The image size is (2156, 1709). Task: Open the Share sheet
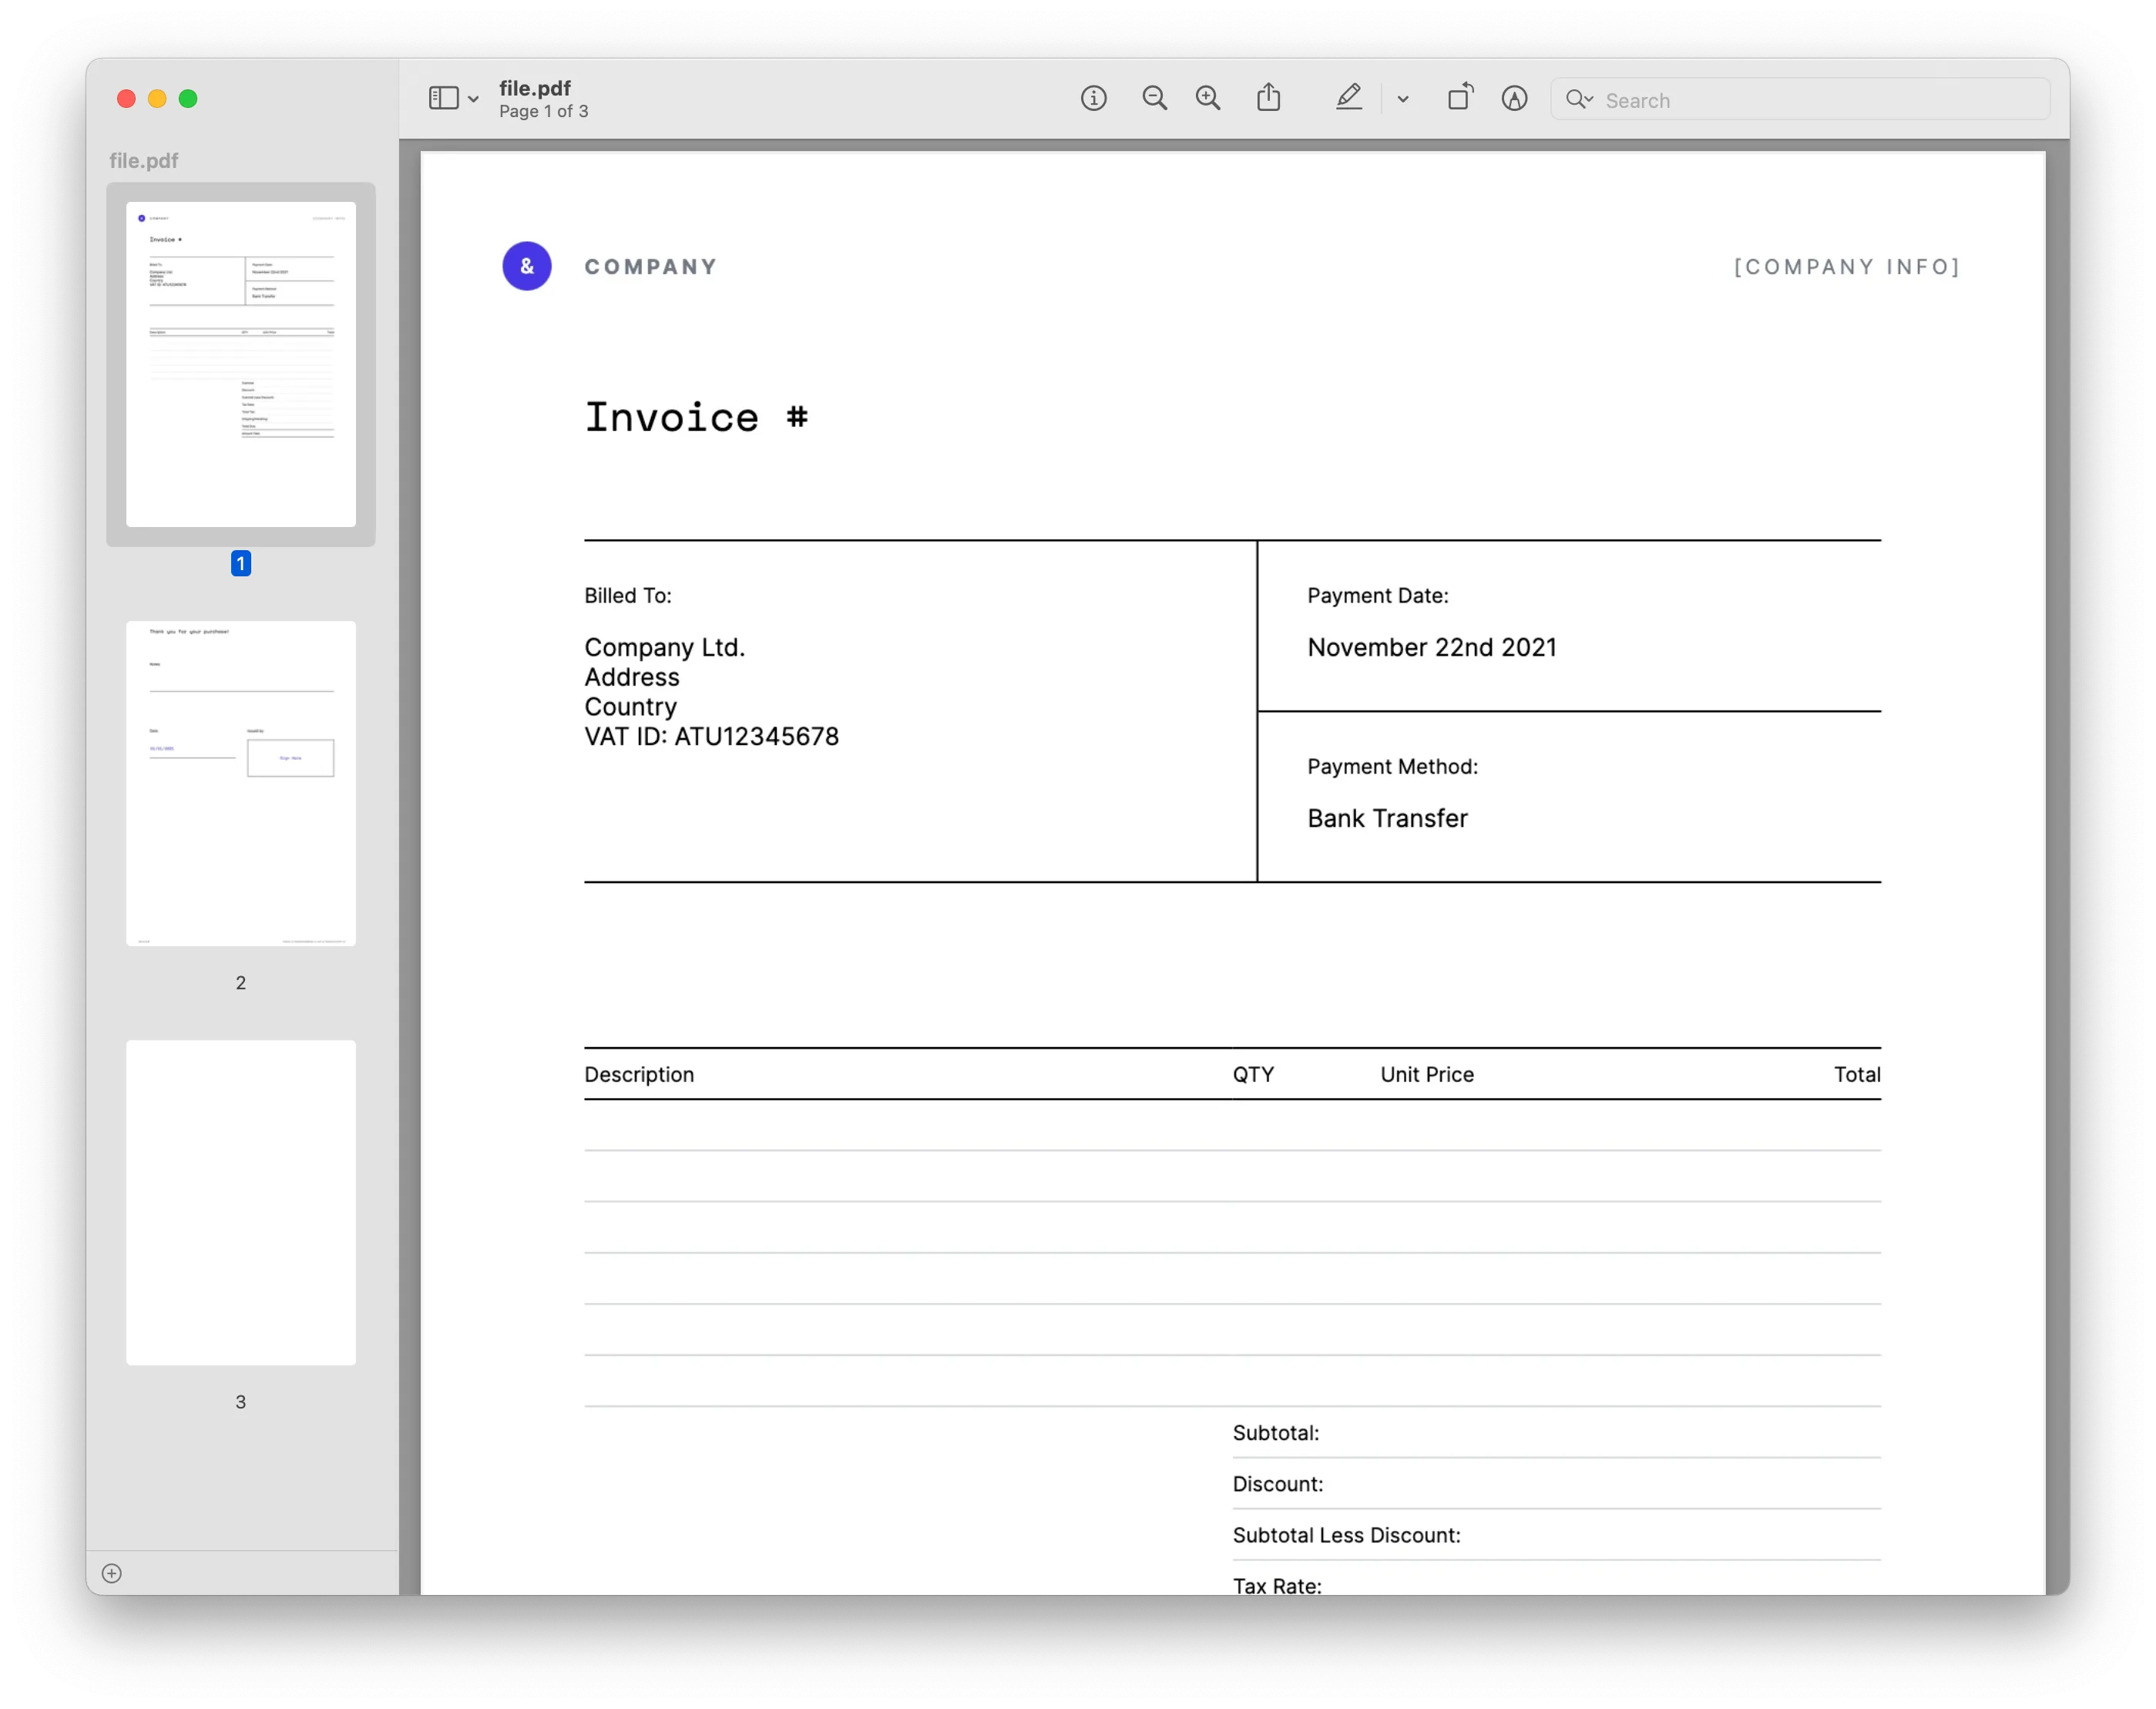tap(1269, 97)
